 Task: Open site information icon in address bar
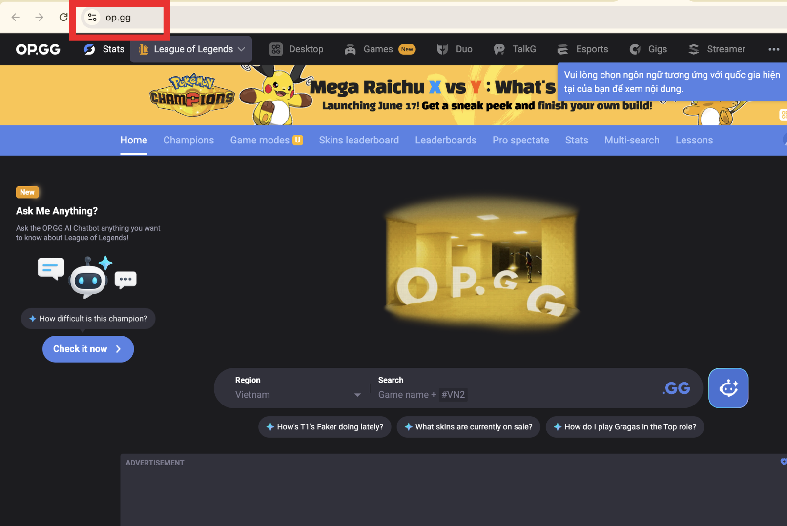coord(92,18)
